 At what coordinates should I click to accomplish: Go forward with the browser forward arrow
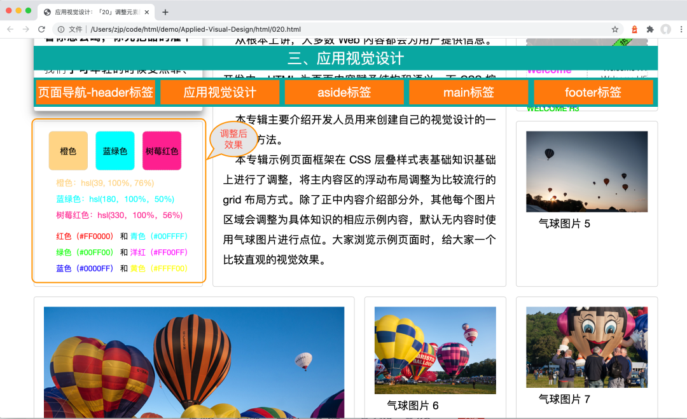[x=26, y=29]
